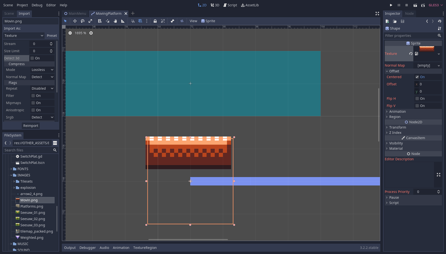The image size is (446, 254).
Task: Toggle smart snap icon
Action: coord(133,21)
